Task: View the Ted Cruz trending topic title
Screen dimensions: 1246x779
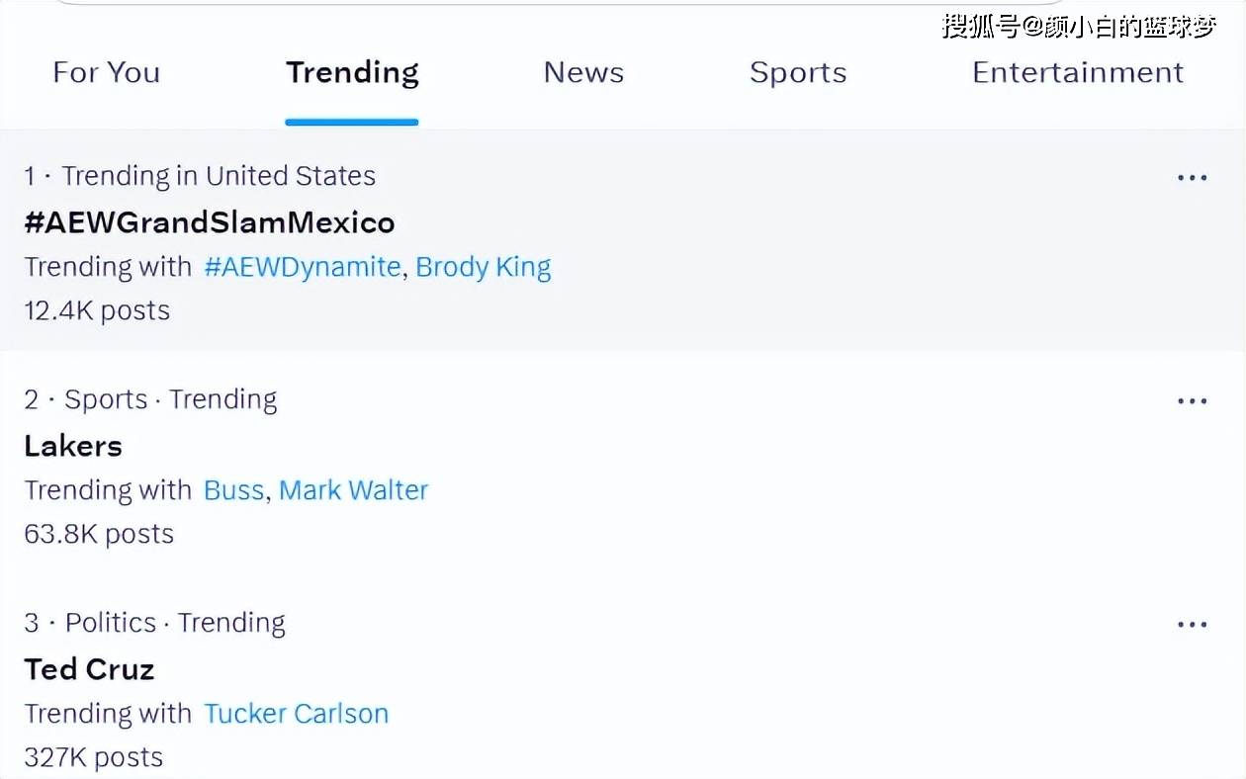Action: click(89, 669)
